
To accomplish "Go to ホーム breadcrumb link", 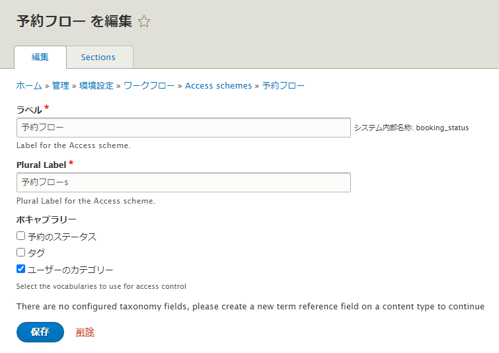I will tap(29, 86).
